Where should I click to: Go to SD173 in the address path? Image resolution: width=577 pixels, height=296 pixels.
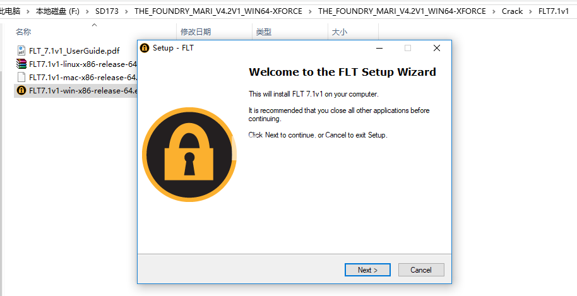click(x=107, y=11)
